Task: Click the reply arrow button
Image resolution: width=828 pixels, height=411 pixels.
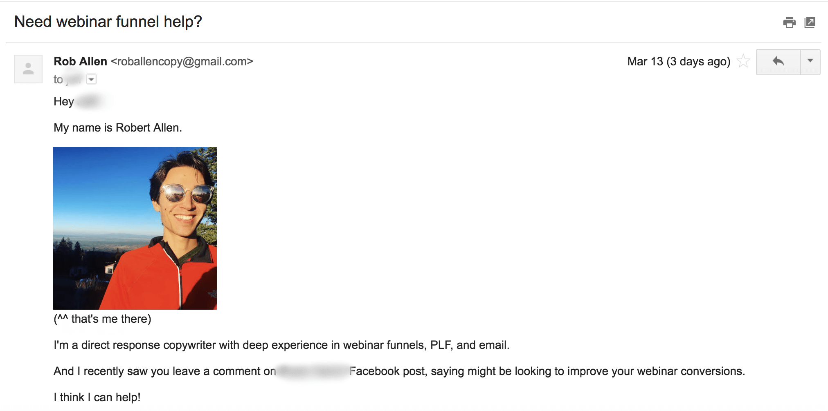Action: click(x=778, y=62)
